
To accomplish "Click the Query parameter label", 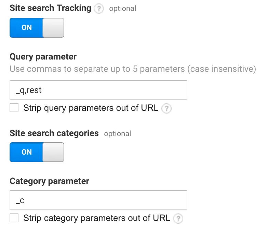I will (43, 57).
